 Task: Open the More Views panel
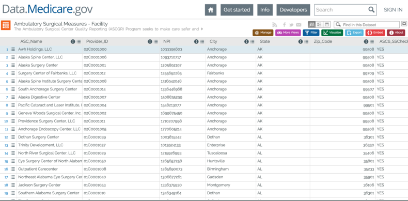click(288, 33)
